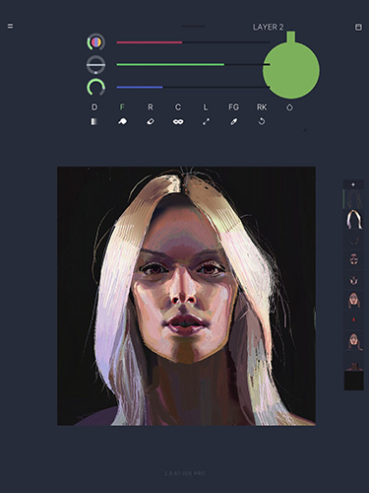
Task: Click the reset rotation icon under RK
Action: (262, 121)
